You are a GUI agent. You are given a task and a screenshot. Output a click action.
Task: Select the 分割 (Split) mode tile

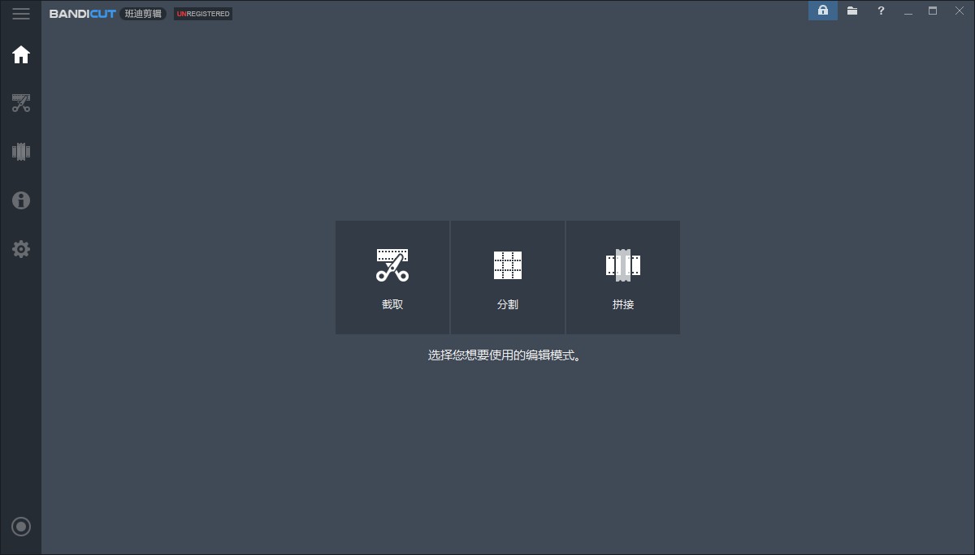point(508,277)
